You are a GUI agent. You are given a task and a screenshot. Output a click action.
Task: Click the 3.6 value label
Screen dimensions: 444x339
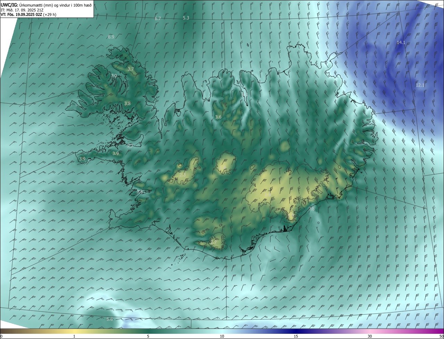pos(218,117)
